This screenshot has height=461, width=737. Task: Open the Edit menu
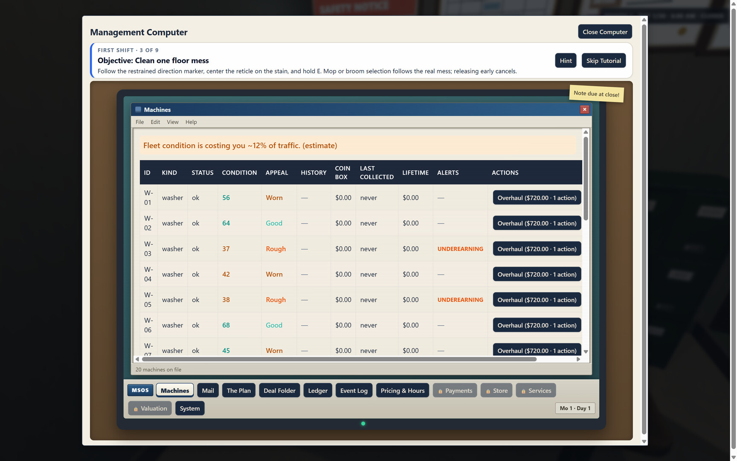point(155,122)
